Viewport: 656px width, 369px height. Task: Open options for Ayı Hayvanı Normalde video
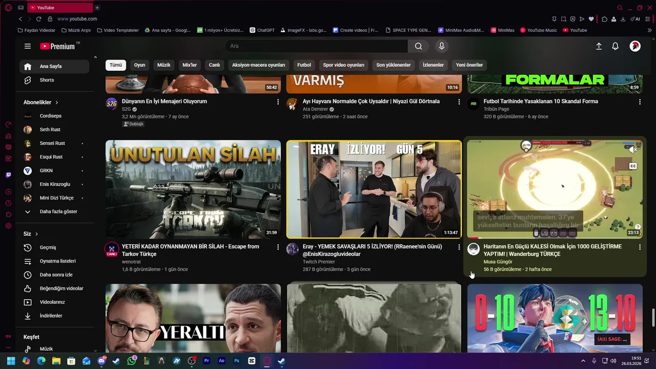459,102
